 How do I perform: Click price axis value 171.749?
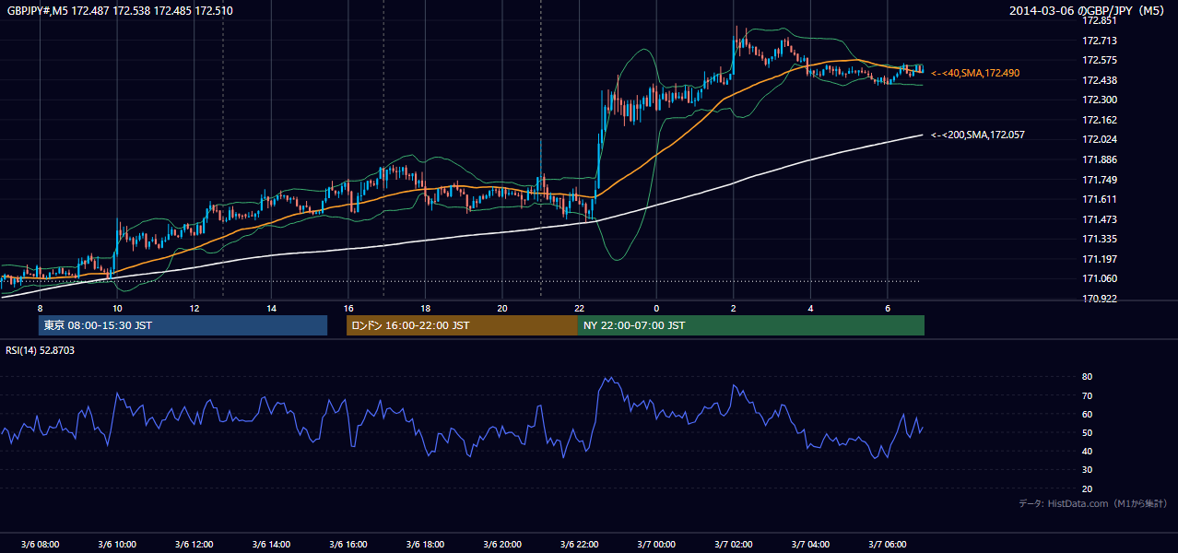pos(1100,180)
